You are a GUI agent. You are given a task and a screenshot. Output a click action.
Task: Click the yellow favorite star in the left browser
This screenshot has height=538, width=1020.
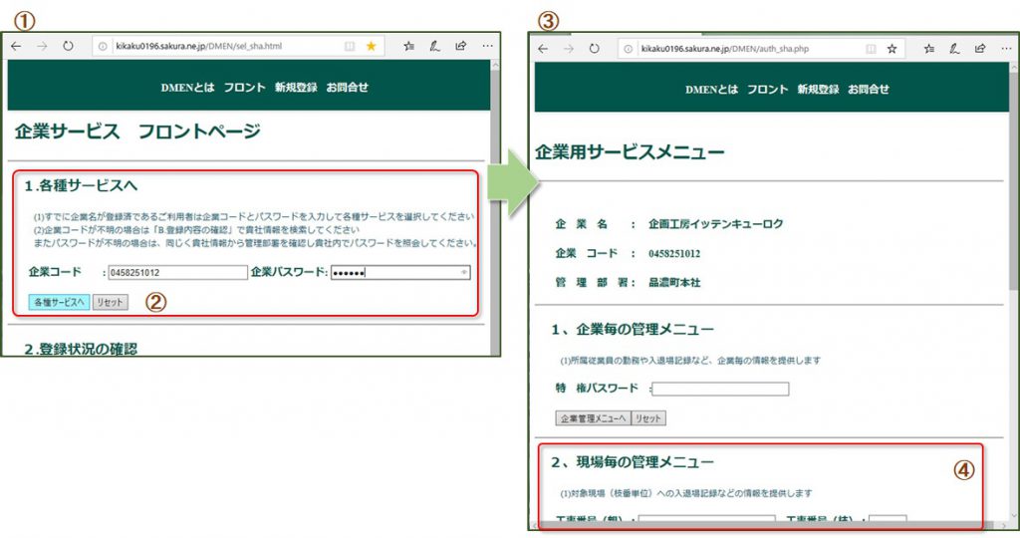(x=371, y=46)
